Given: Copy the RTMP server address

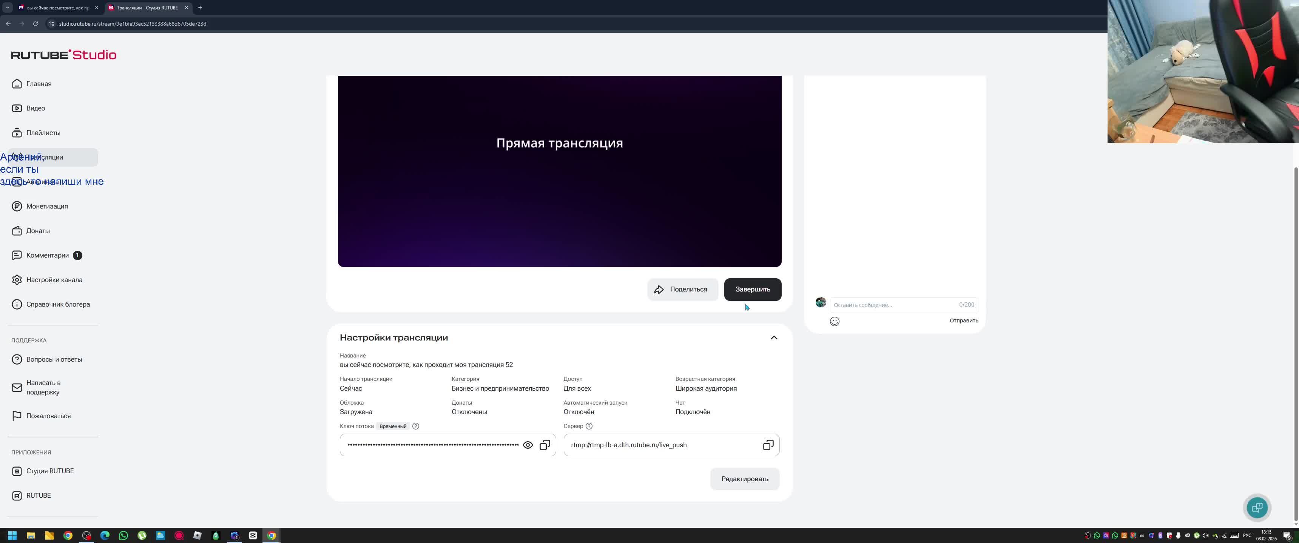Looking at the screenshot, I should tap(767, 445).
